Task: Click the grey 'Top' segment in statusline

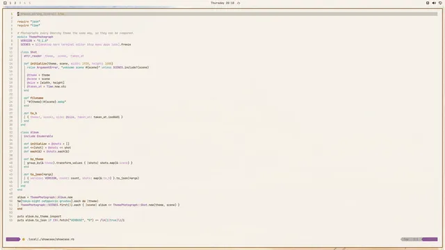Action: (411, 239)
